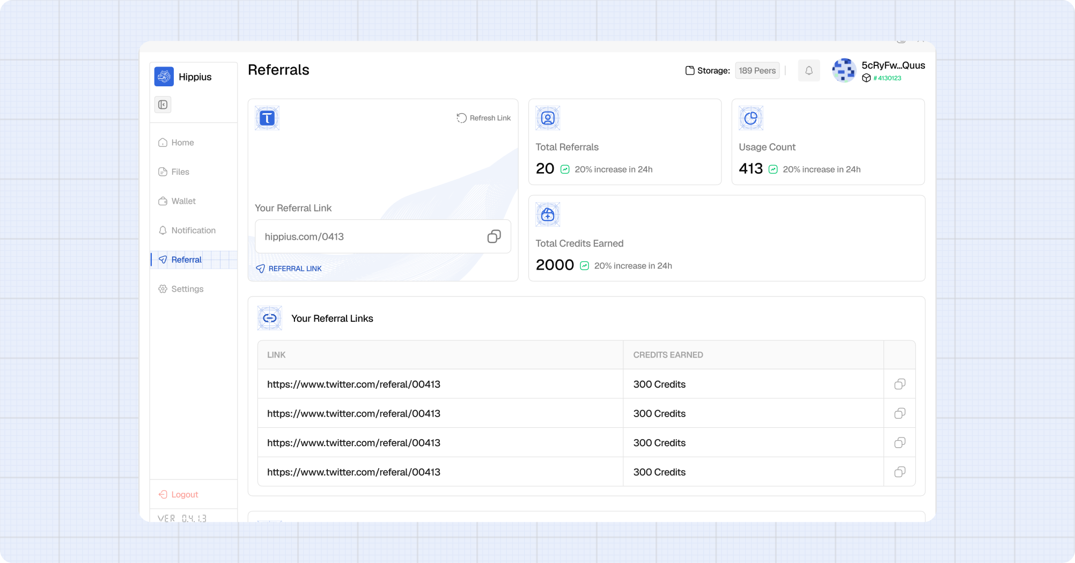Click the Files sidebar icon
Screen dimensions: 1075x563
163,172
